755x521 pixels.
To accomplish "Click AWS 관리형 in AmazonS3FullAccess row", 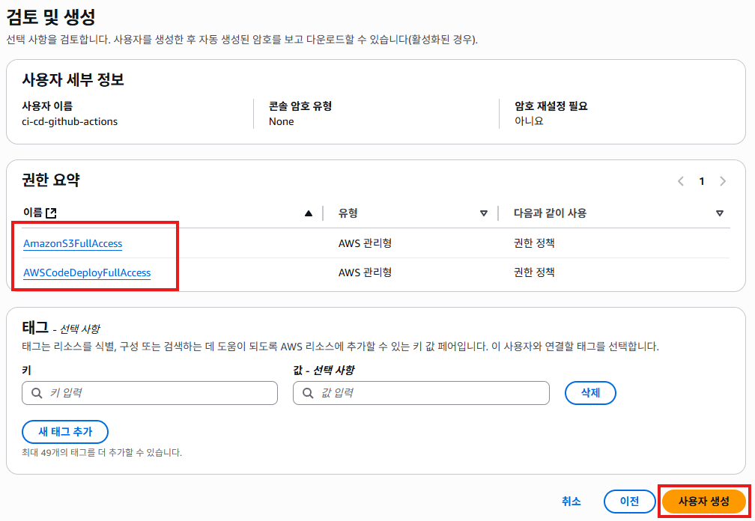I will (365, 243).
